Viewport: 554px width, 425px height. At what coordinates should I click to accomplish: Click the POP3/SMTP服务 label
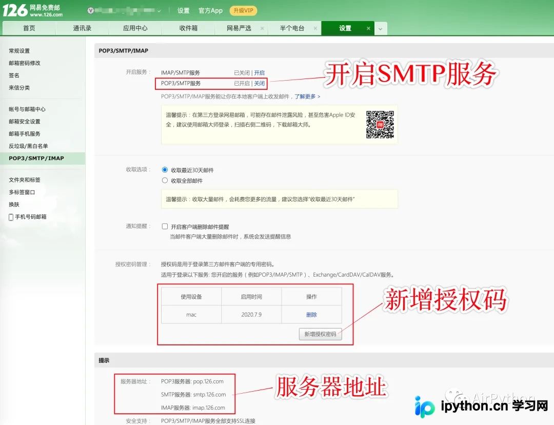pos(181,84)
